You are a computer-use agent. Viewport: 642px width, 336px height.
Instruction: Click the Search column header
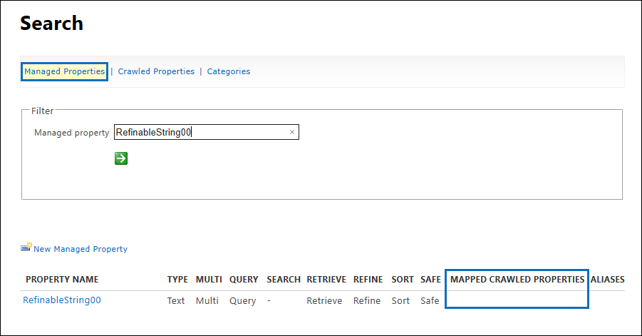[x=284, y=280]
